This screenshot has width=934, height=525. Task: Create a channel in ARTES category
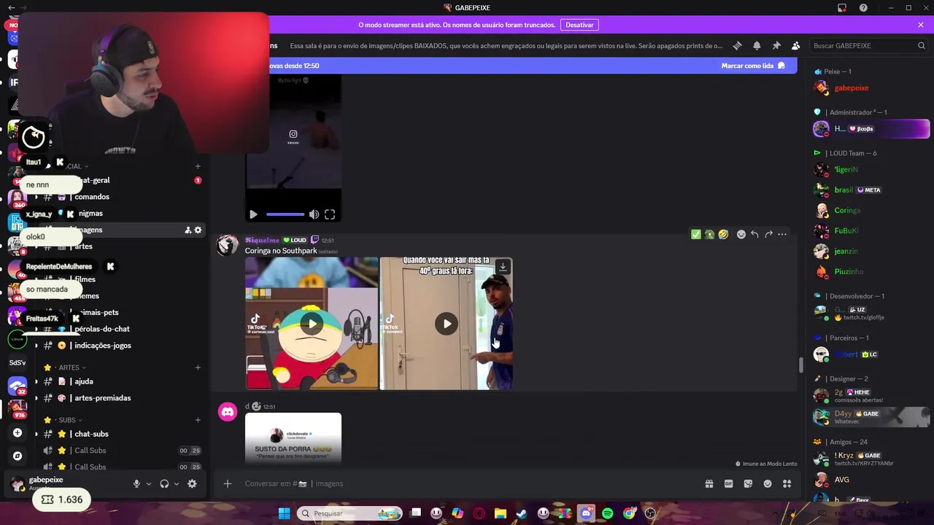(x=198, y=367)
